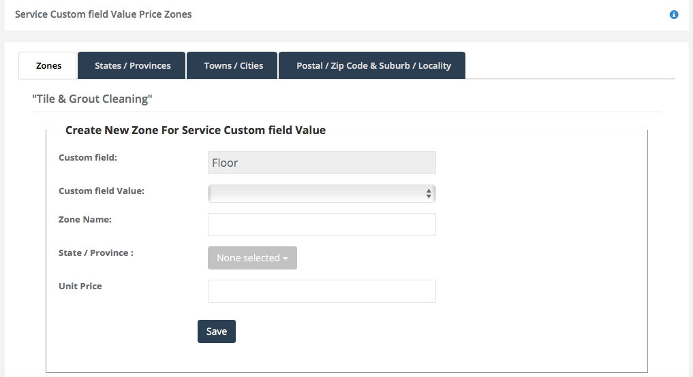The image size is (693, 377).
Task: Click the Create New Zone form title
Action: [196, 130]
